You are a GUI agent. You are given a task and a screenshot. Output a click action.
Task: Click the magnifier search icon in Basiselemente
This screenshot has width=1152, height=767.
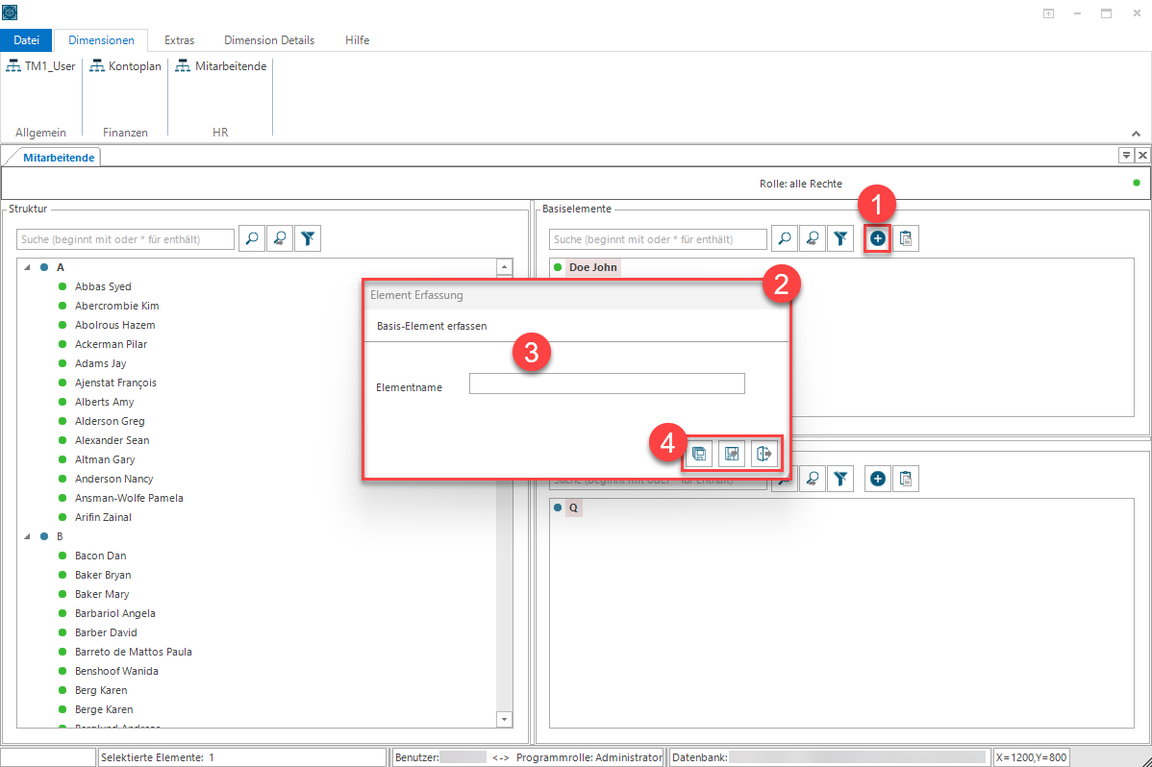coord(785,238)
